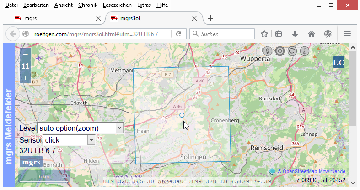Click the Haan map label
Screen dimensions: 360x190
coord(143,131)
